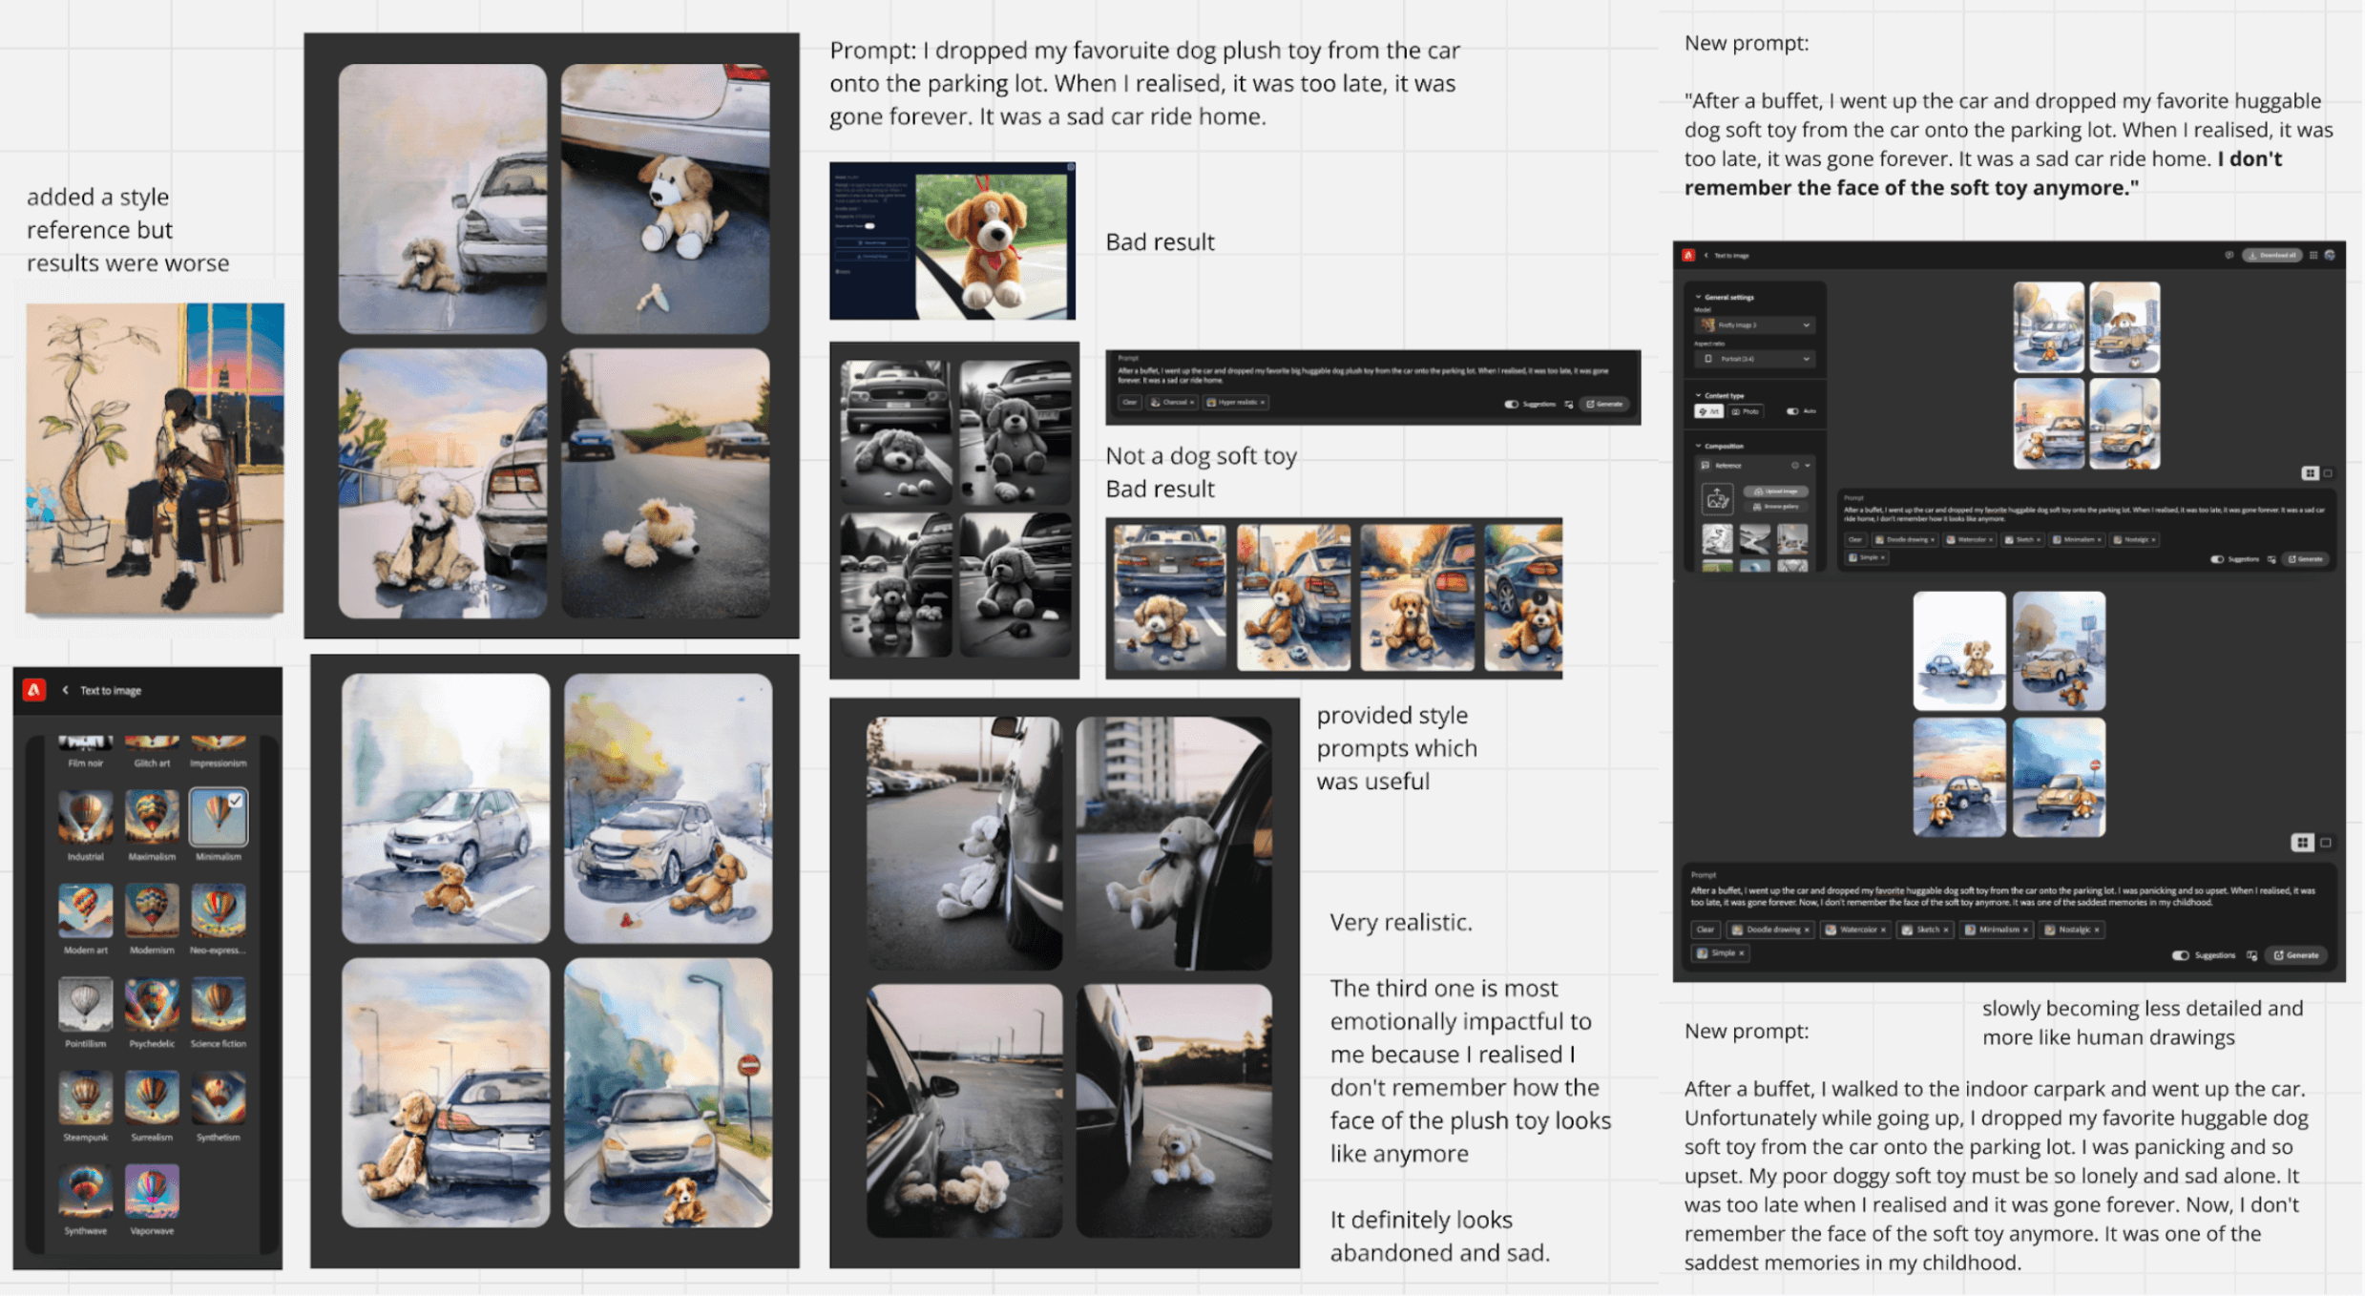This screenshot has height=1296, width=2365.
Task: Select the Vaporwave style balloon
Action: tap(151, 1192)
